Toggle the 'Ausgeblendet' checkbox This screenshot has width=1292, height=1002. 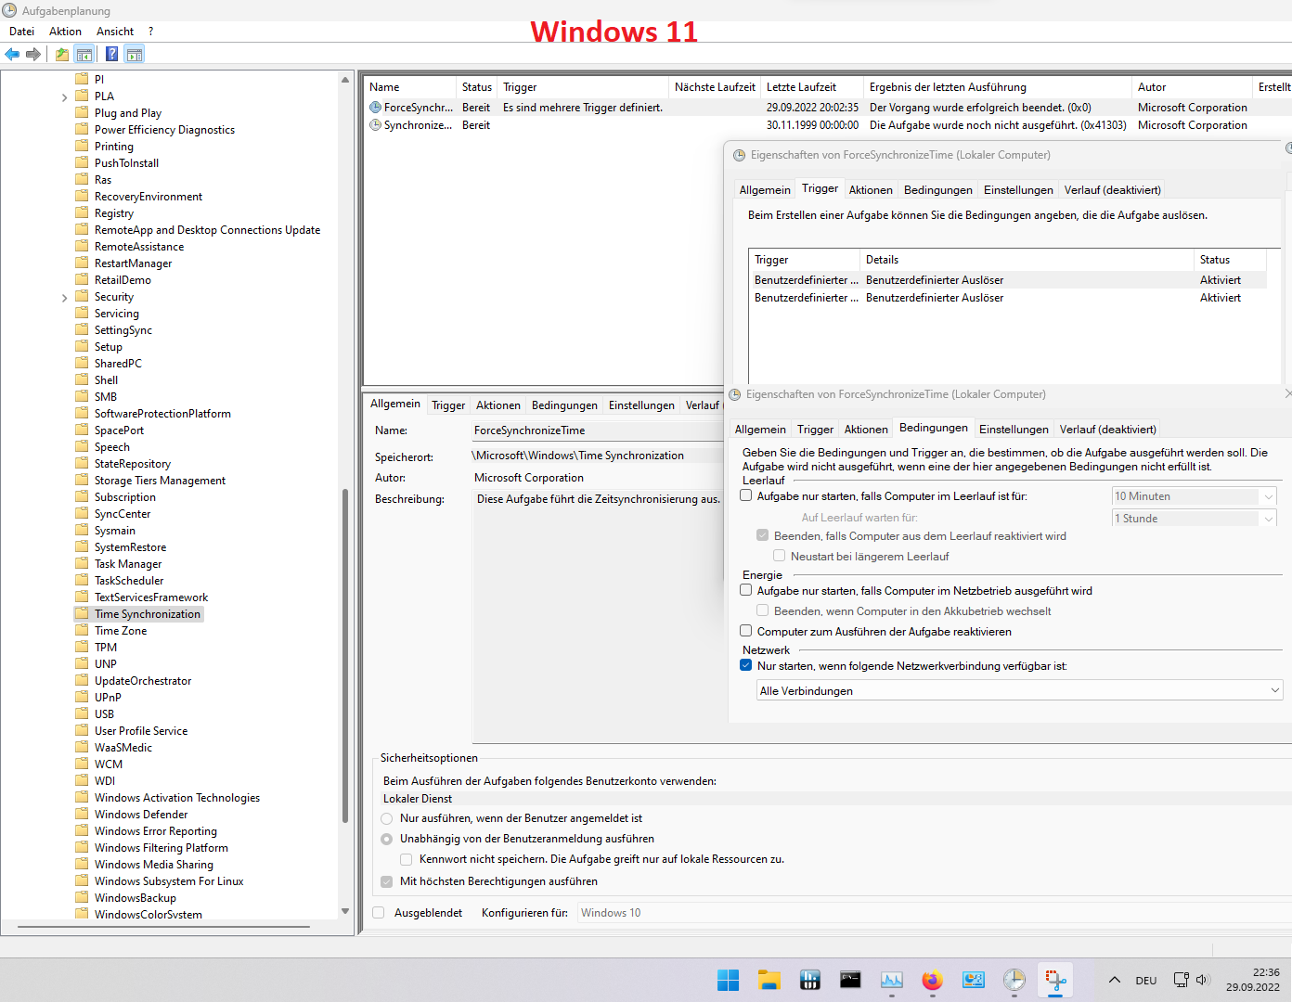click(379, 913)
